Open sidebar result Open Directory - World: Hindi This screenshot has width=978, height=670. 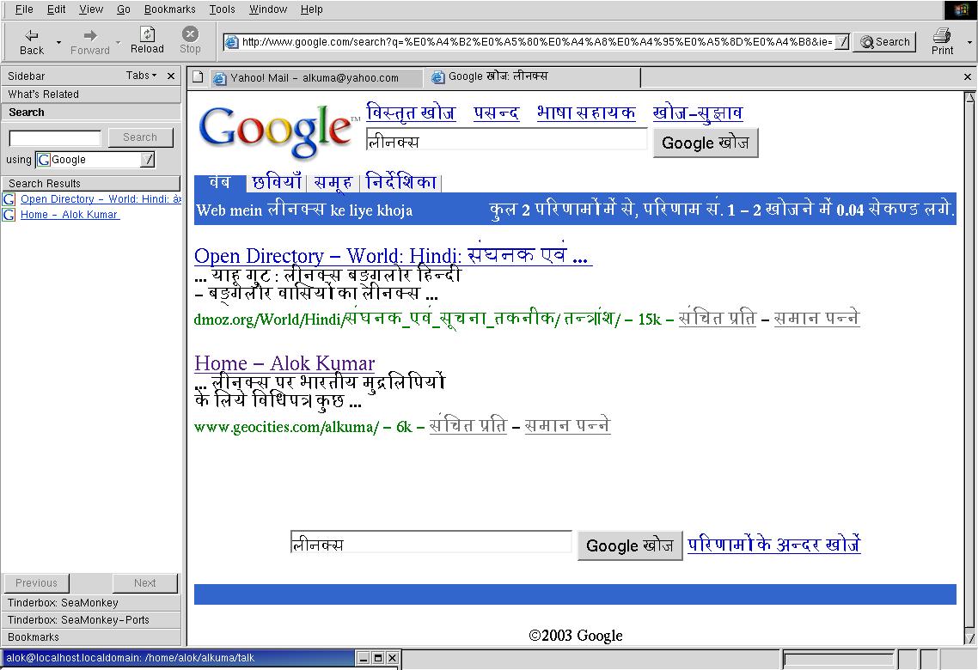[x=101, y=198]
